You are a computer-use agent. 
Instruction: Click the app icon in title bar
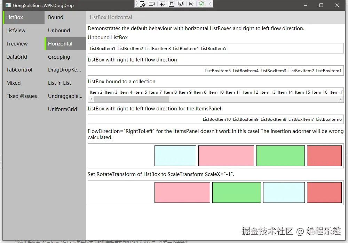[8, 5]
